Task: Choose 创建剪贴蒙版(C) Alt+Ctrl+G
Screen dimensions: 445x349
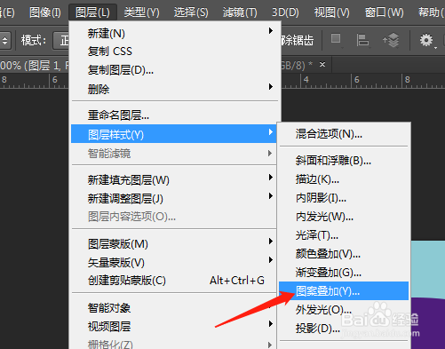Action: 175,281
